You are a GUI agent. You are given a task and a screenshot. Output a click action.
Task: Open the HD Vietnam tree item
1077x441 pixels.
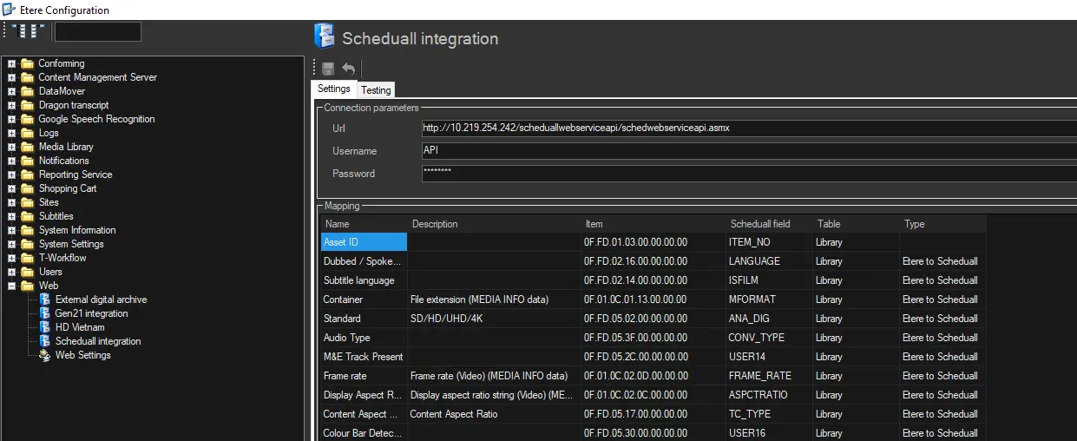[79, 327]
